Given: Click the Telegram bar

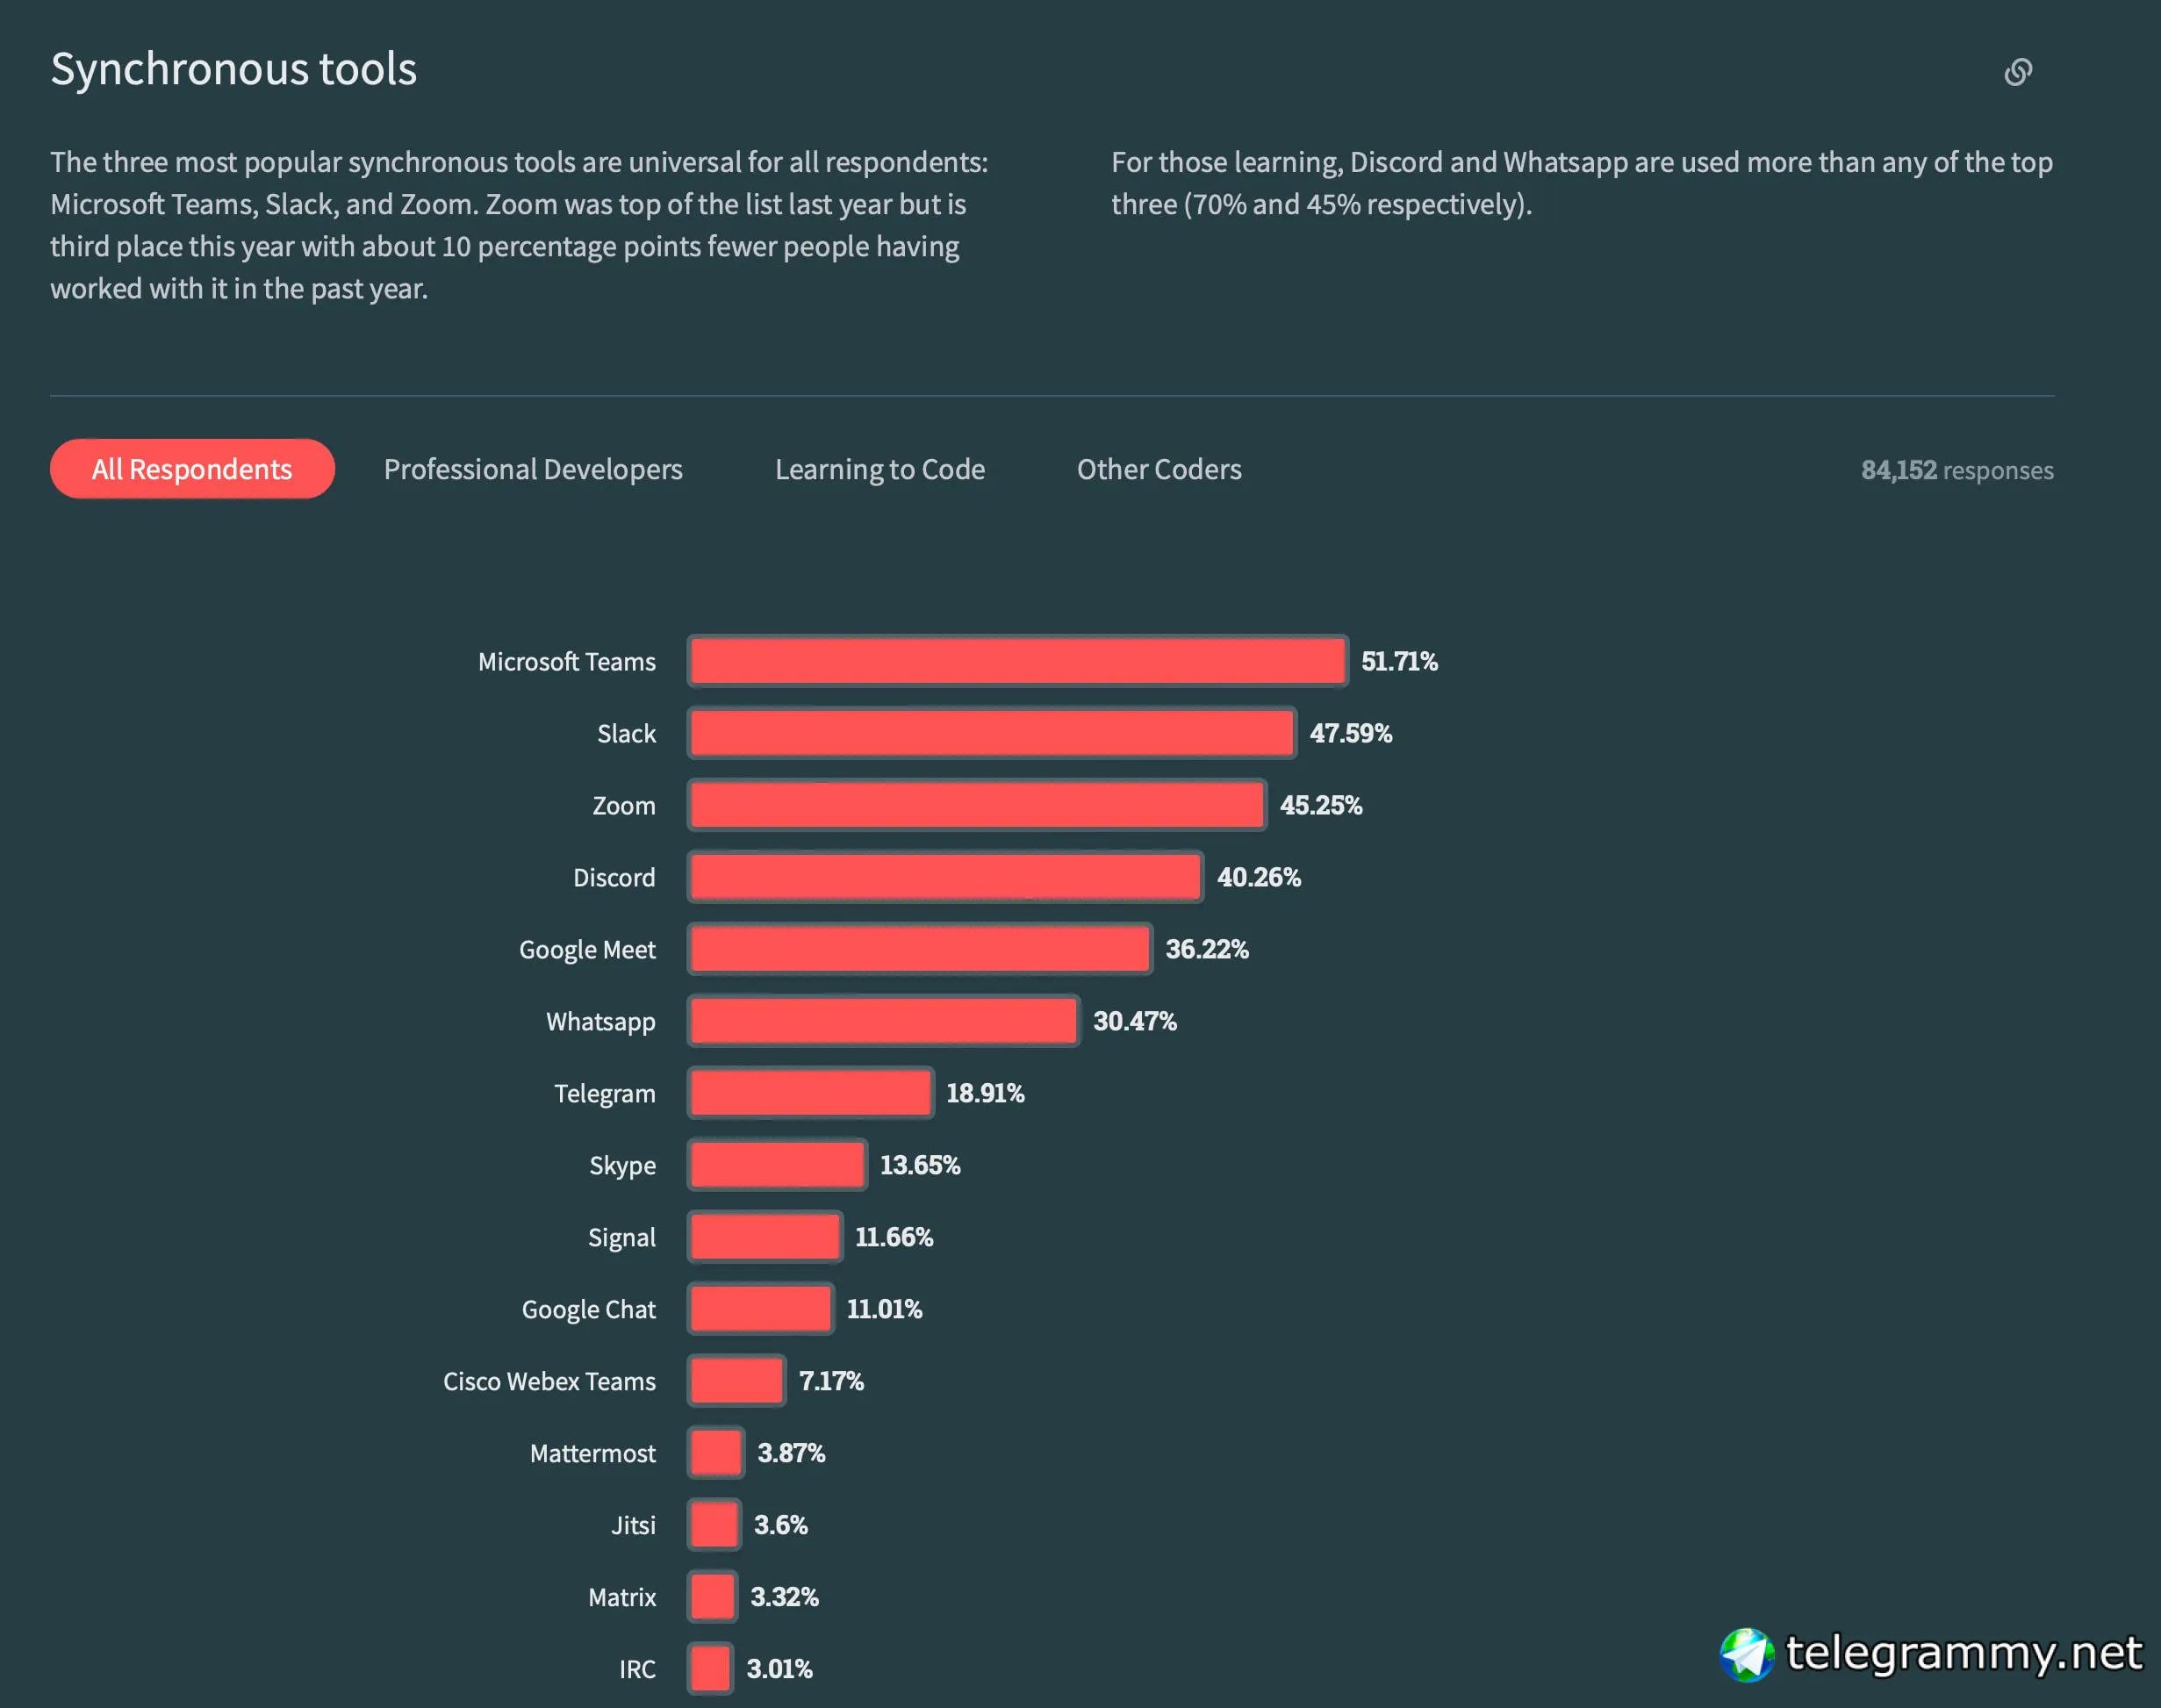Looking at the screenshot, I should [x=810, y=1093].
